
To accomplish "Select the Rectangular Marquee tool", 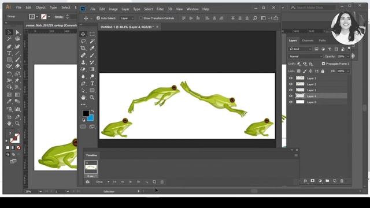I will (x=92, y=34).
